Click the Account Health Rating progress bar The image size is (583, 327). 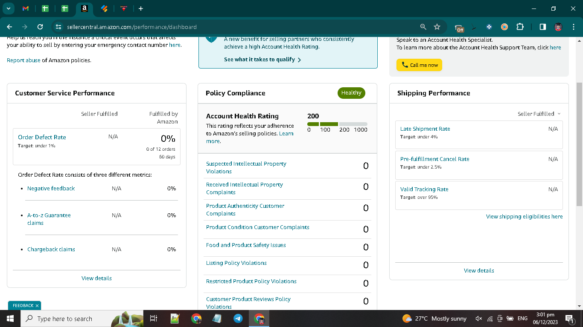click(x=337, y=124)
